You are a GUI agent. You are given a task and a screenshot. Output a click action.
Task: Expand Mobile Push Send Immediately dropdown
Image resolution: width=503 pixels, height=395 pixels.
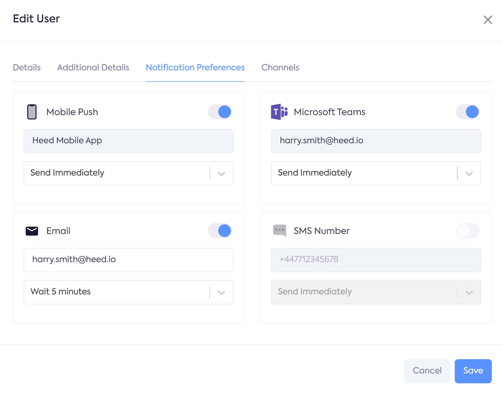pos(221,173)
